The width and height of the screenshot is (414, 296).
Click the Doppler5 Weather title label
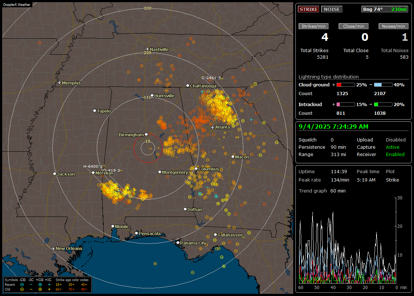pyautogui.click(x=17, y=4)
